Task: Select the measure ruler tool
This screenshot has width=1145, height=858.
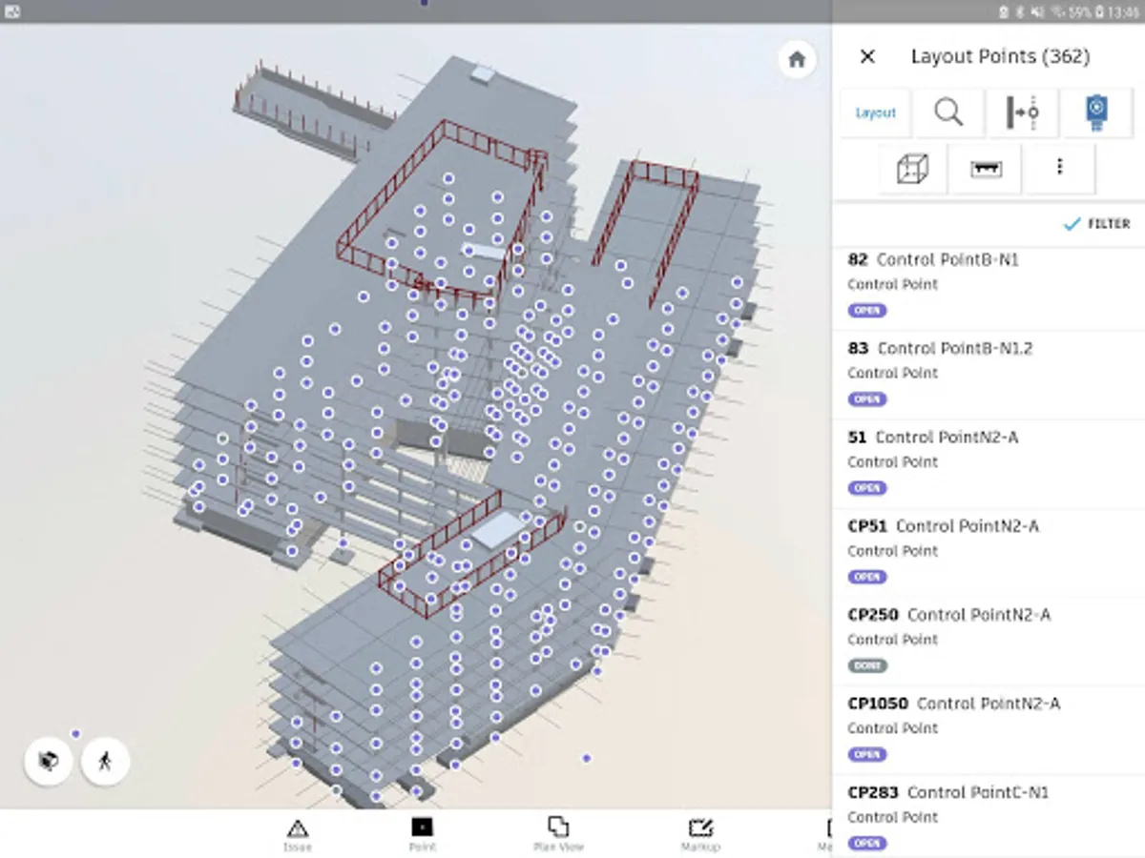Action: pyautogui.click(x=986, y=169)
